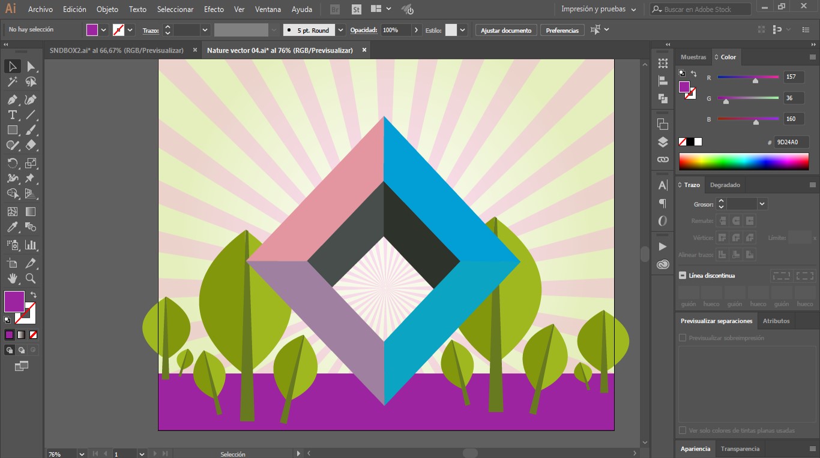Select the Paintbrush tool
The height and width of the screenshot is (458, 820).
click(x=31, y=130)
